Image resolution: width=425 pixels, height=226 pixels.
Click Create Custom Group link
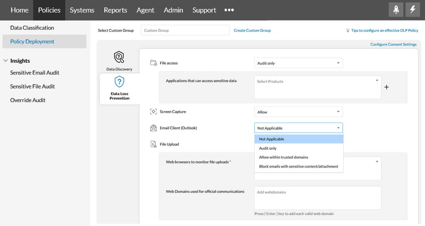pyautogui.click(x=252, y=30)
